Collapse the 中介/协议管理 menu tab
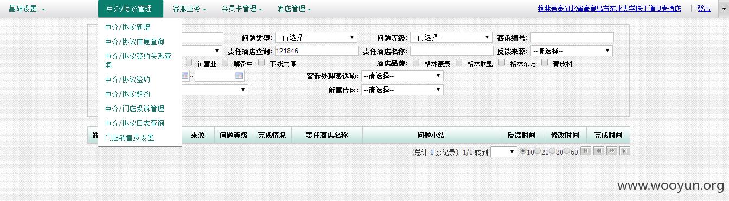 coord(130,9)
